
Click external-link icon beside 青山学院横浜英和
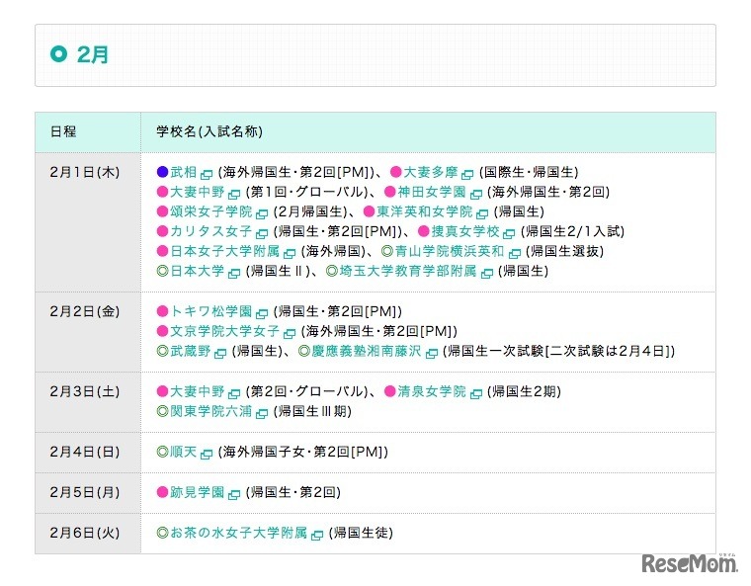coord(515,253)
